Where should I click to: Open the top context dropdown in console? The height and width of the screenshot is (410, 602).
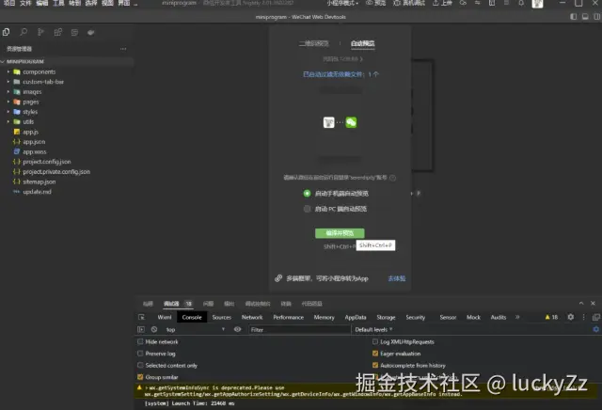196,329
